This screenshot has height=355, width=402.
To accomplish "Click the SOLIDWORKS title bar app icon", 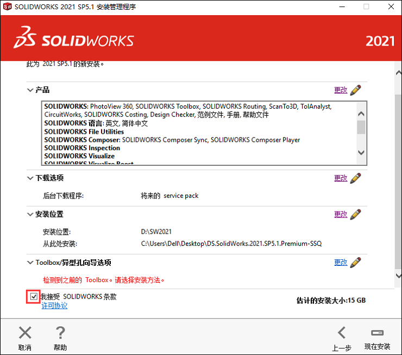I will (x=8, y=7).
